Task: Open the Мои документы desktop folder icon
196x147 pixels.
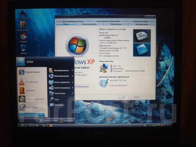Action: point(23,26)
